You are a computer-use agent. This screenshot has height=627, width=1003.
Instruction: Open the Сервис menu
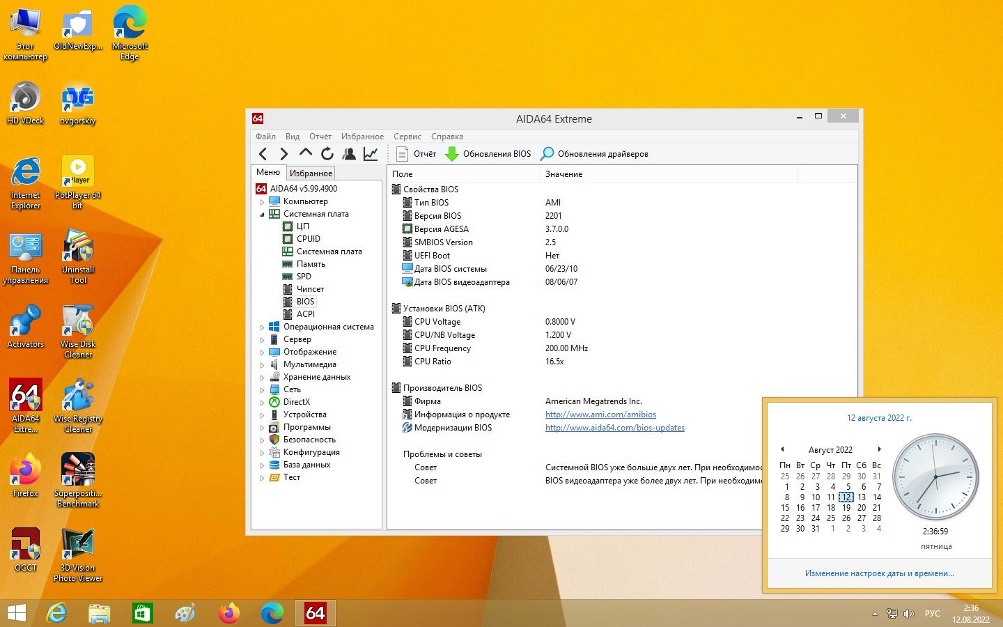407,137
